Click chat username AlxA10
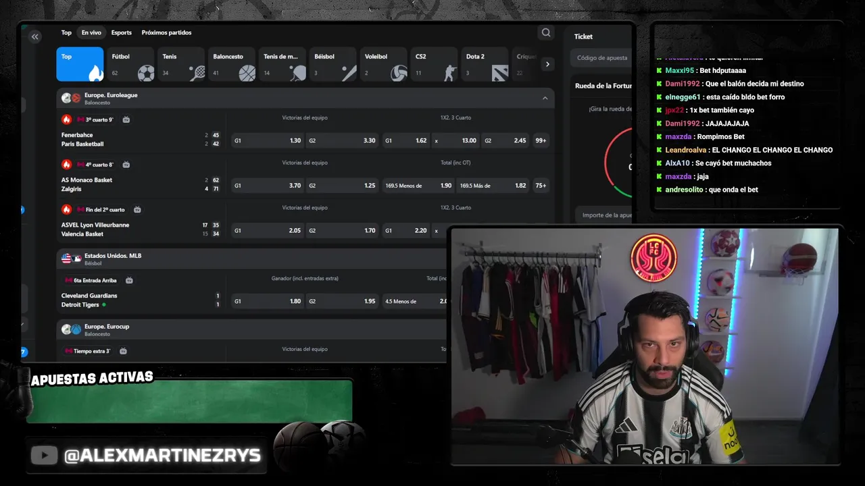This screenshot has height=486, width=865. click(x=678, y=163)
